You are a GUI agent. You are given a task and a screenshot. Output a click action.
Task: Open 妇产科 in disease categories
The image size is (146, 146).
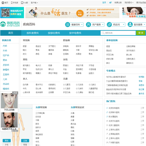[6, 56]
